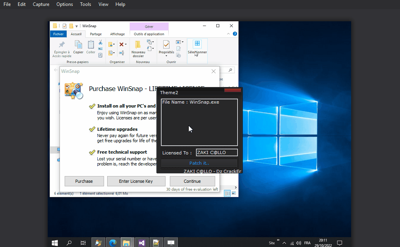Click the horizontal scrollbar right arrow

236,188
